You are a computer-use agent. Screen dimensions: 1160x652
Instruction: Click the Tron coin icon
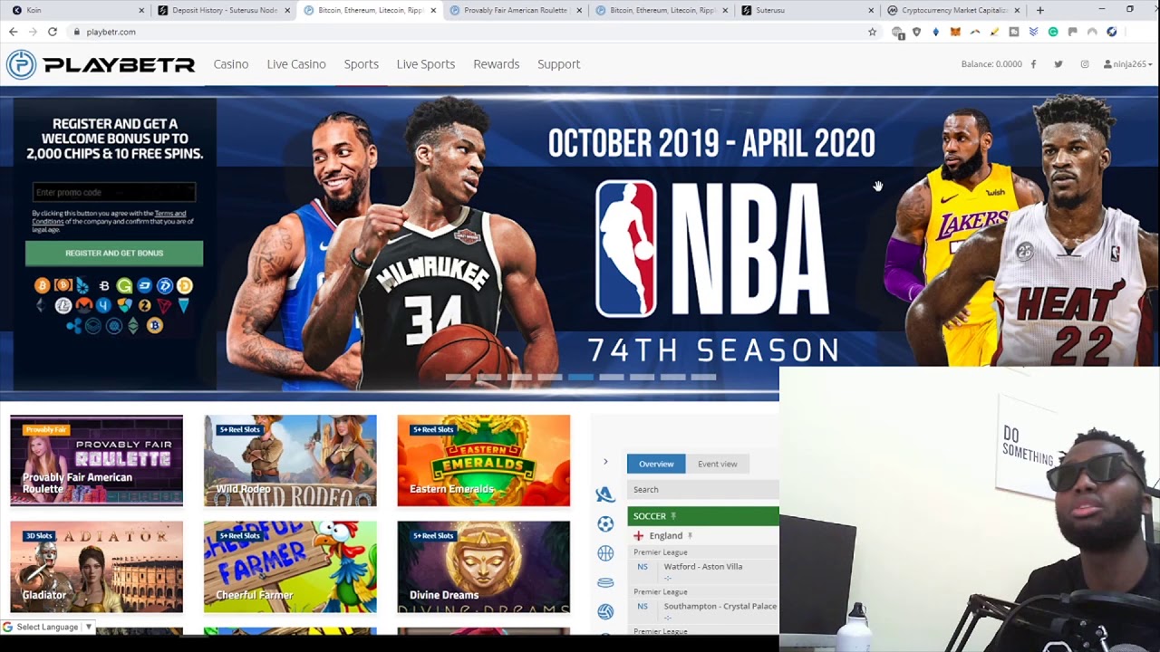click(x=164, y=305)
